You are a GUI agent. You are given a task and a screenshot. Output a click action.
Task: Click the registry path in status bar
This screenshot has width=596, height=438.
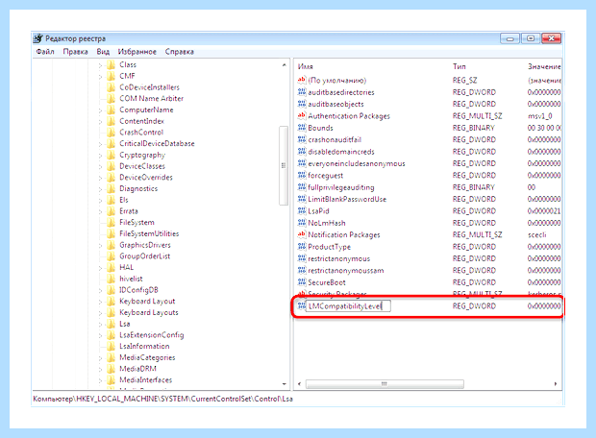[162, 399]
